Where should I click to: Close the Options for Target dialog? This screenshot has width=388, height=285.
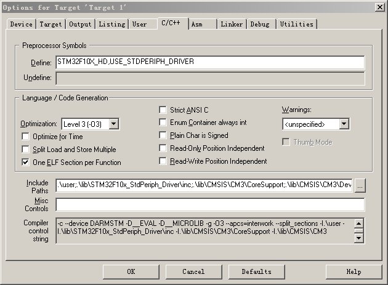point(379,7)
